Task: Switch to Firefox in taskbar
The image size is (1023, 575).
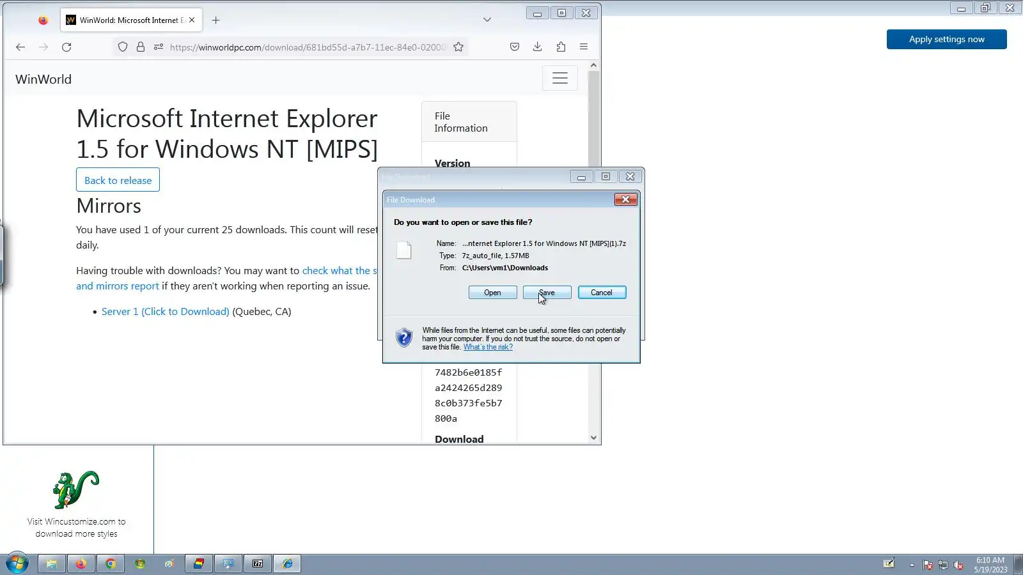Action: [x=81, y=563]
